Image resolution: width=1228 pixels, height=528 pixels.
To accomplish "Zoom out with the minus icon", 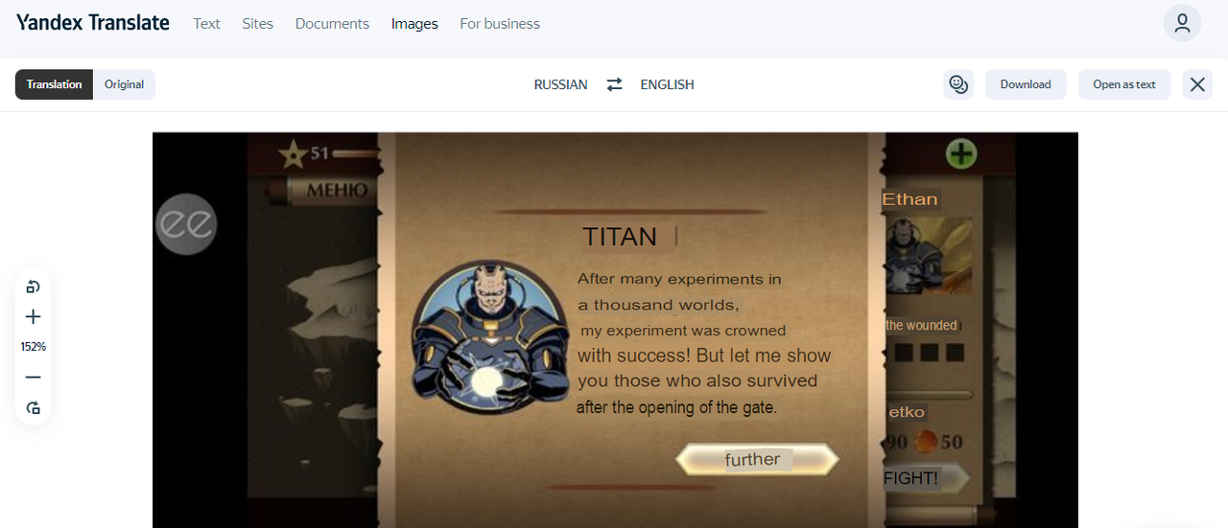I will click(x=34, y=378).
